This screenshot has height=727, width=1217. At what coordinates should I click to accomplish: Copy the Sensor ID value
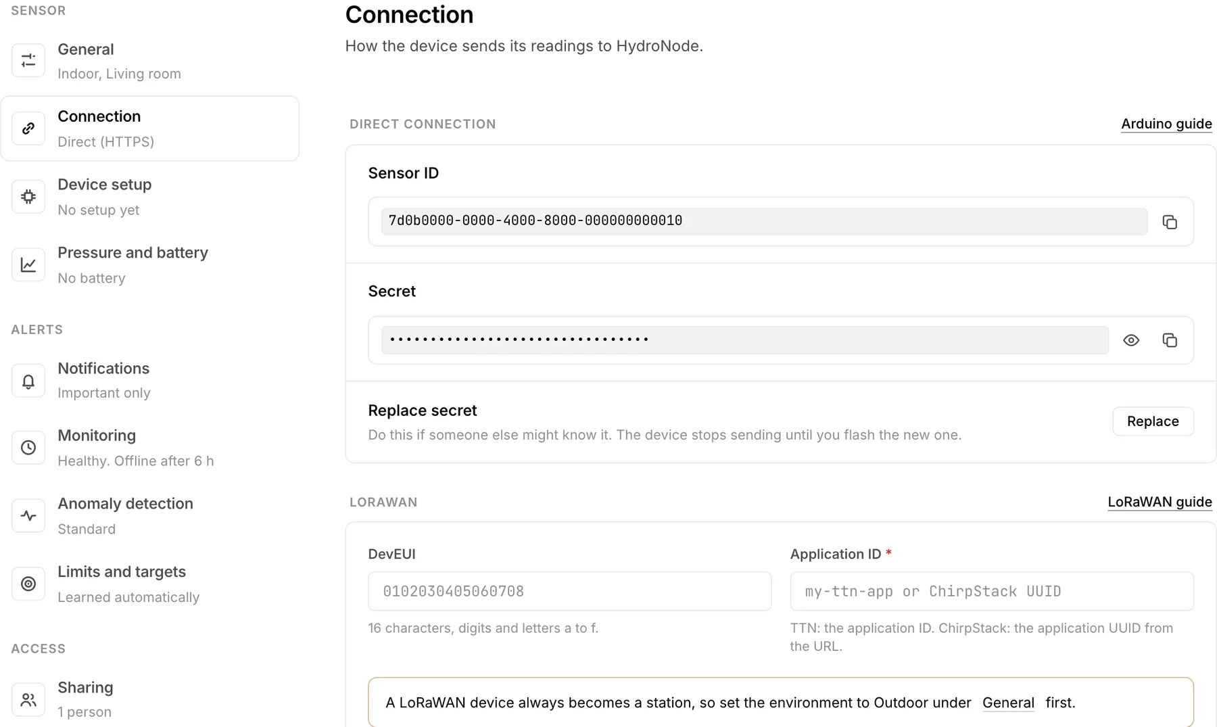tap(1170, 222)
